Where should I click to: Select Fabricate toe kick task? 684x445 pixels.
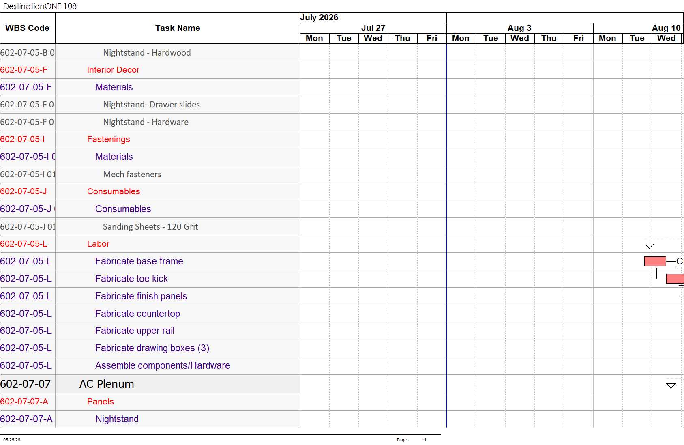(131, 279)
